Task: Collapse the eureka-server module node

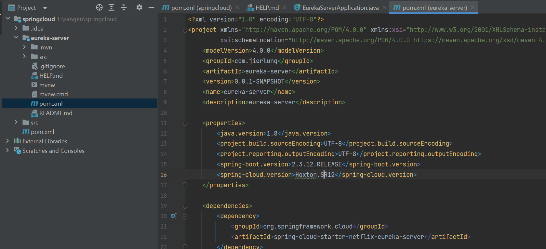Action: point(16,38)
